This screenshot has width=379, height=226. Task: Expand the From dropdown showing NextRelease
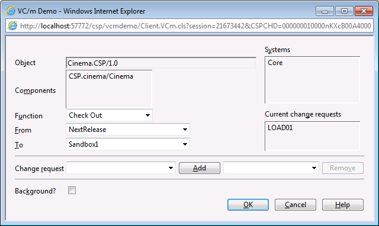click(x=128, y=130)
